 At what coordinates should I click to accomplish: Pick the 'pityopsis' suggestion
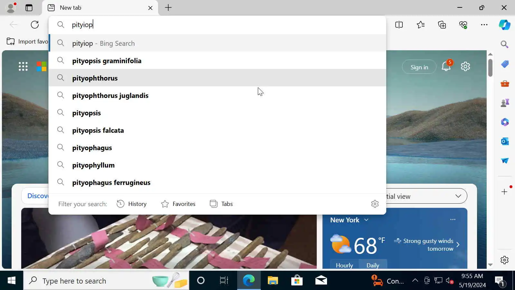[217, 113]
